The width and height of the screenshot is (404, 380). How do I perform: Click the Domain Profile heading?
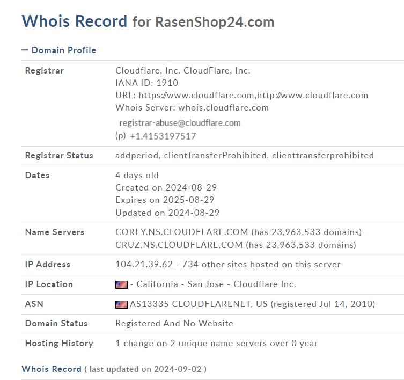point(64,50)
